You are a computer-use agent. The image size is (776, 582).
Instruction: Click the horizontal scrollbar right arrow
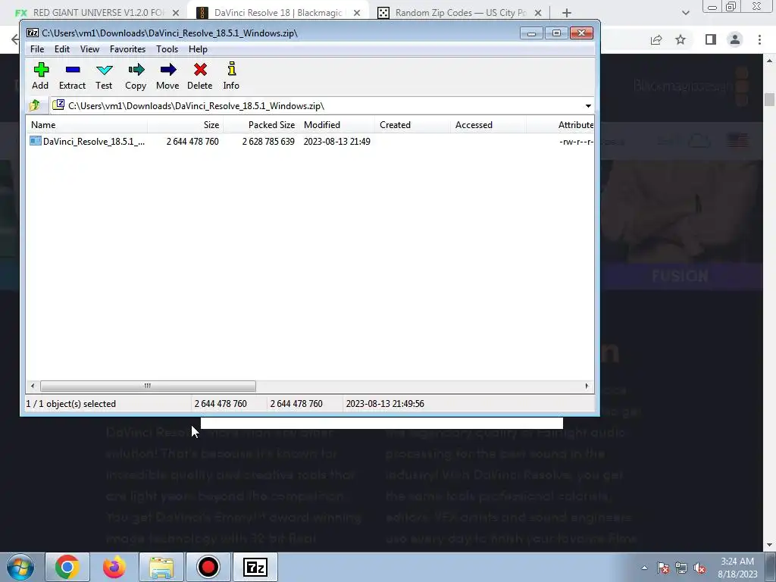(x=587, y=386)
